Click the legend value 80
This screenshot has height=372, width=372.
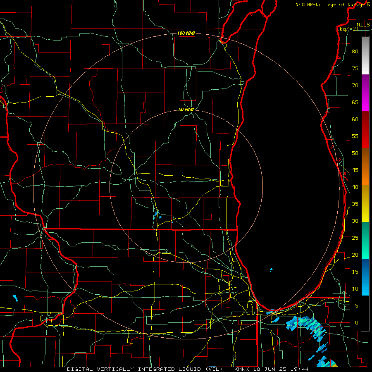[355, 52]
